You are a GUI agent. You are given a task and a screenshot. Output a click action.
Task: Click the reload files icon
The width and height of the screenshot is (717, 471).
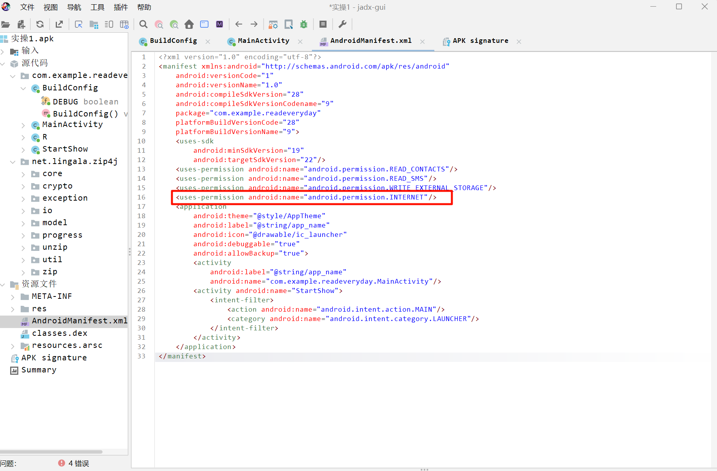[x=40, y=25]
